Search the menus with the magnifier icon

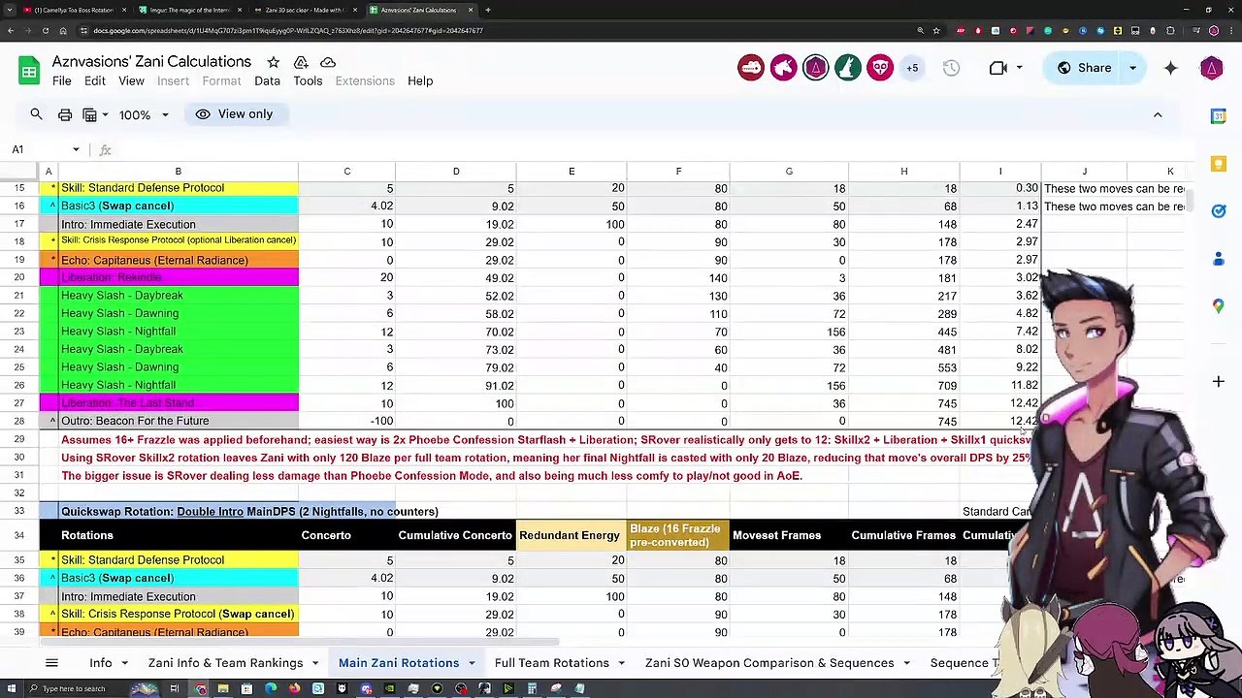point(36,114)
